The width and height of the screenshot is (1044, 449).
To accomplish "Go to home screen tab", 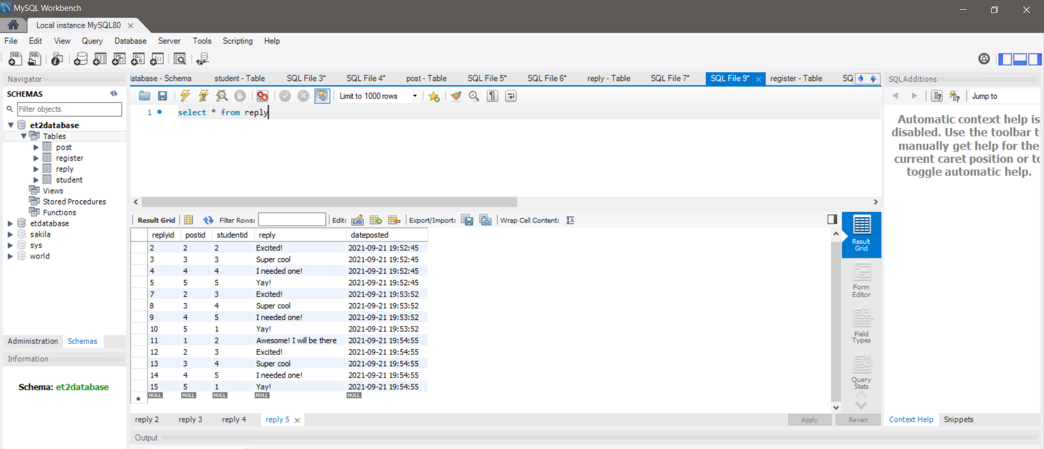I will pos(13,25).
